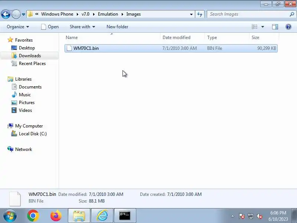The height and width of the screenshot is (223, 297).
Task: Select My Computer in the sidebar
Action: (x=25, y=126)
